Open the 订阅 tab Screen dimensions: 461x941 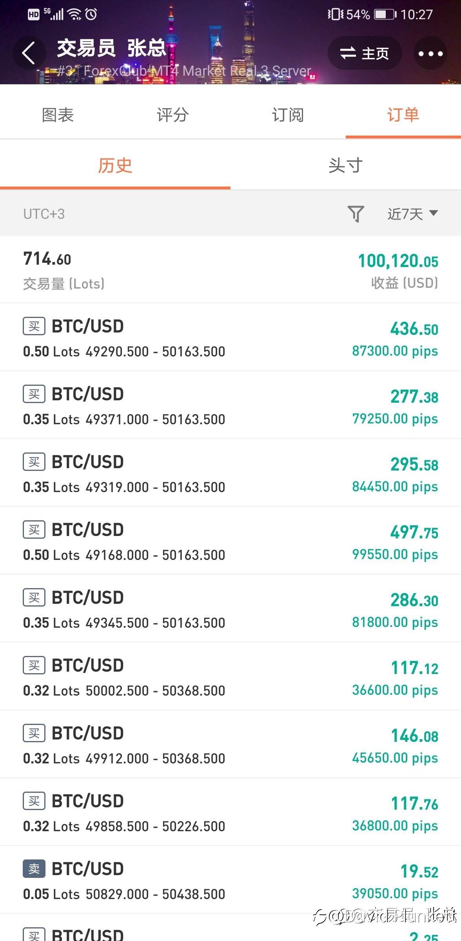coord(288,115)
